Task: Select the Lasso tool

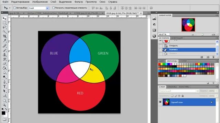Action: tap(4, 27)
